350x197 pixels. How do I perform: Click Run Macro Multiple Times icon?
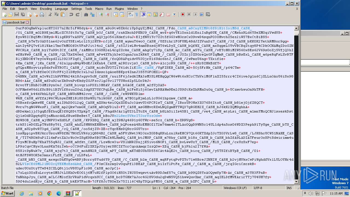[202, 15]
